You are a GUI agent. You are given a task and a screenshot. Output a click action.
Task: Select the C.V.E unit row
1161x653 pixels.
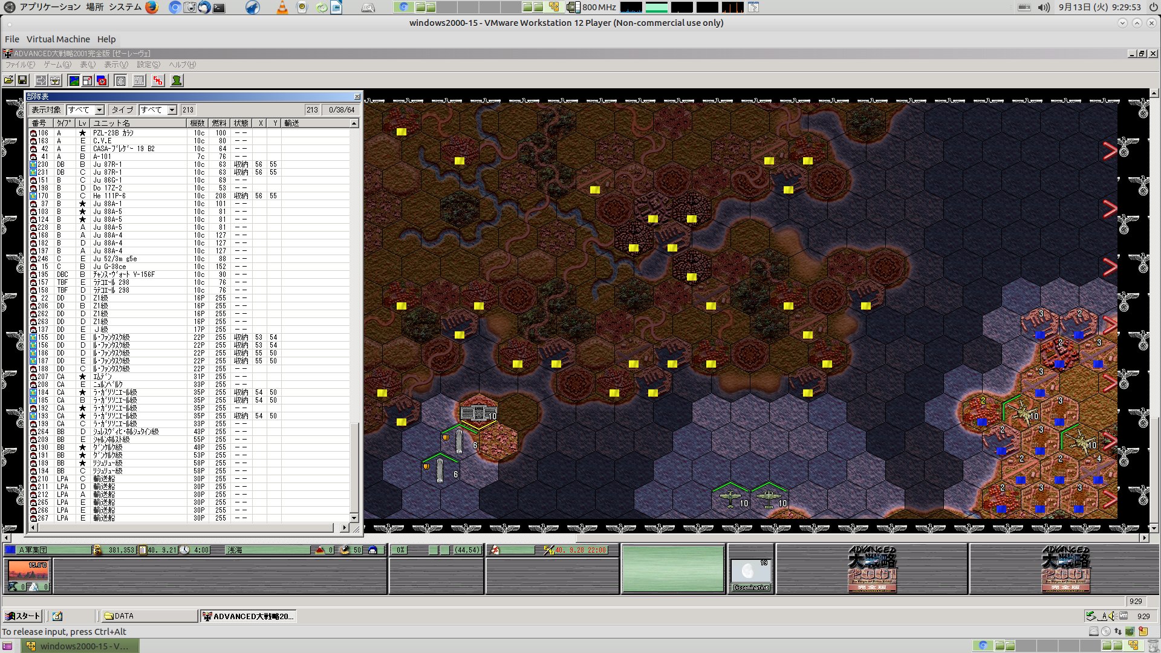(x=189, y=141)
